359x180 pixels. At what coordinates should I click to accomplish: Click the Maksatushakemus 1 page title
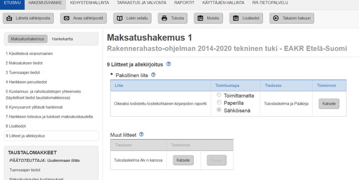(x=149, y=37)
